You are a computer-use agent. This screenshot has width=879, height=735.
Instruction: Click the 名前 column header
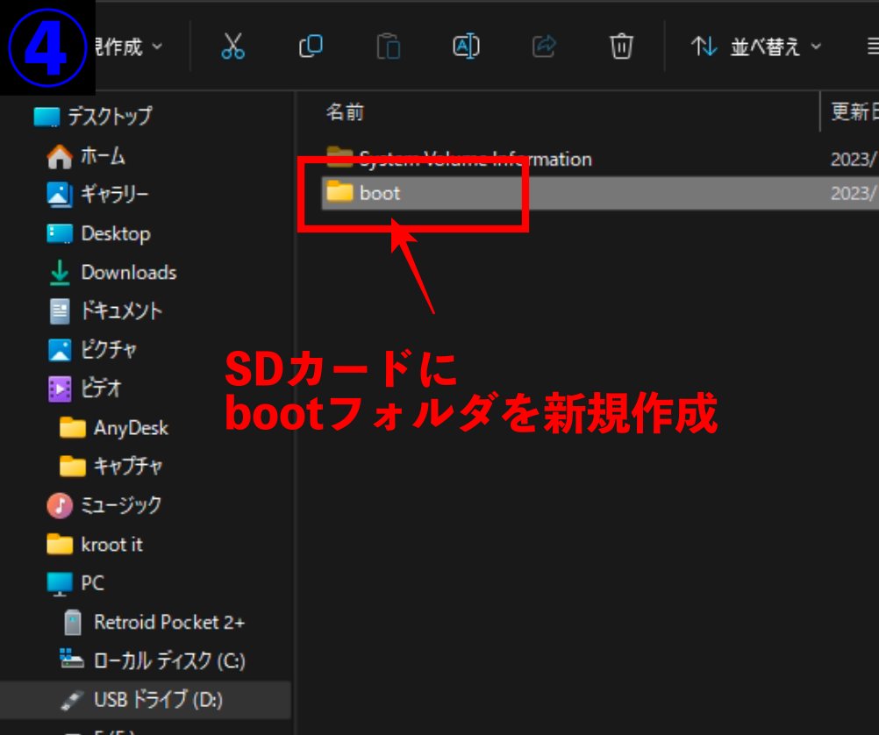[345, 112]
